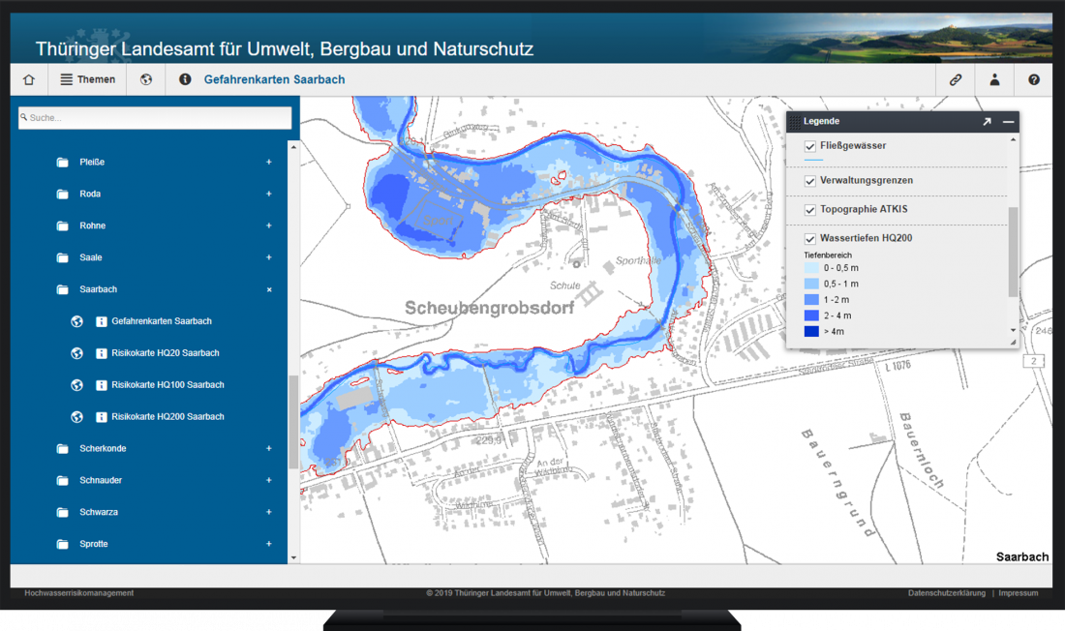Open the Themen menu
The image size is (1065, 631).
point(87,80)
